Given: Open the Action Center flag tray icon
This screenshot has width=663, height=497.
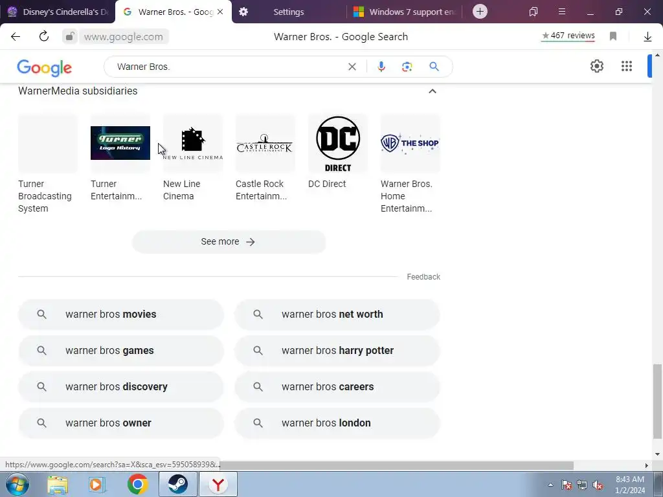Looking at the screenshot, I should [567, 485].
